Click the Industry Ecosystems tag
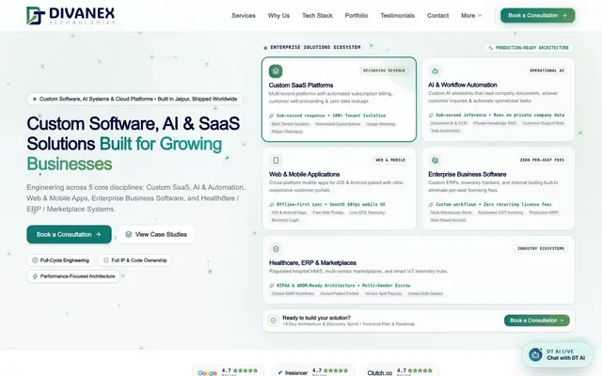Image resolution: width=602 pixels, height=376 pixels. (x=541, y=248)
